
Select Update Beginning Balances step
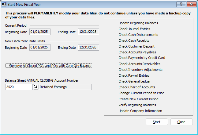[138, 23]
